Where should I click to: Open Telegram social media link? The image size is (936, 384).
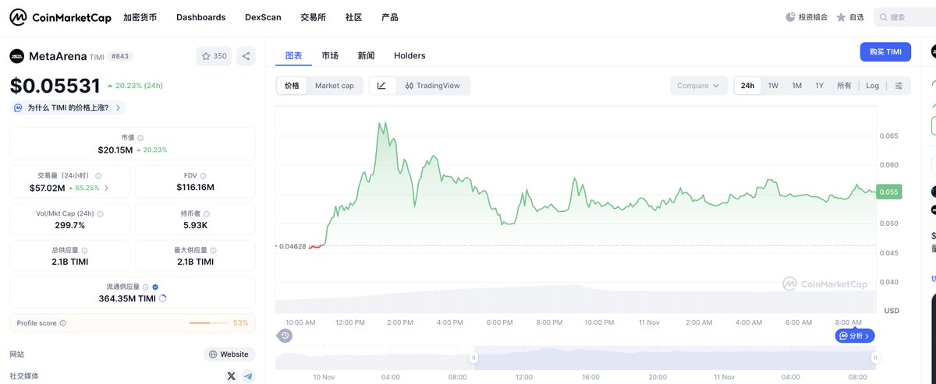click(x=248, y=376)
